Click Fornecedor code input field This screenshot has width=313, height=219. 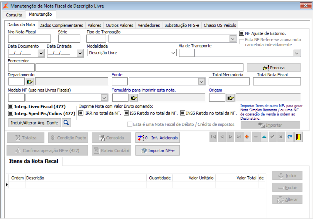click(x=21, y=68)
